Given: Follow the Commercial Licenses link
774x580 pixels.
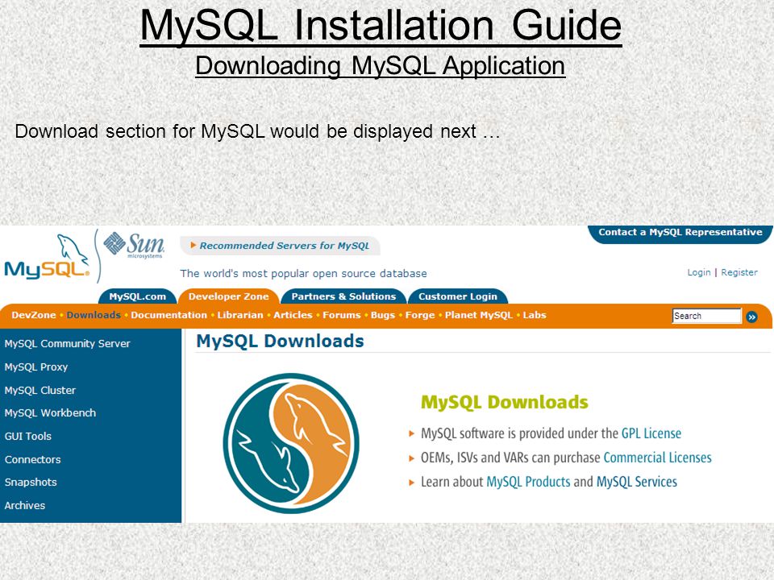Looking at the screenshot, I should tap(658, 458).
